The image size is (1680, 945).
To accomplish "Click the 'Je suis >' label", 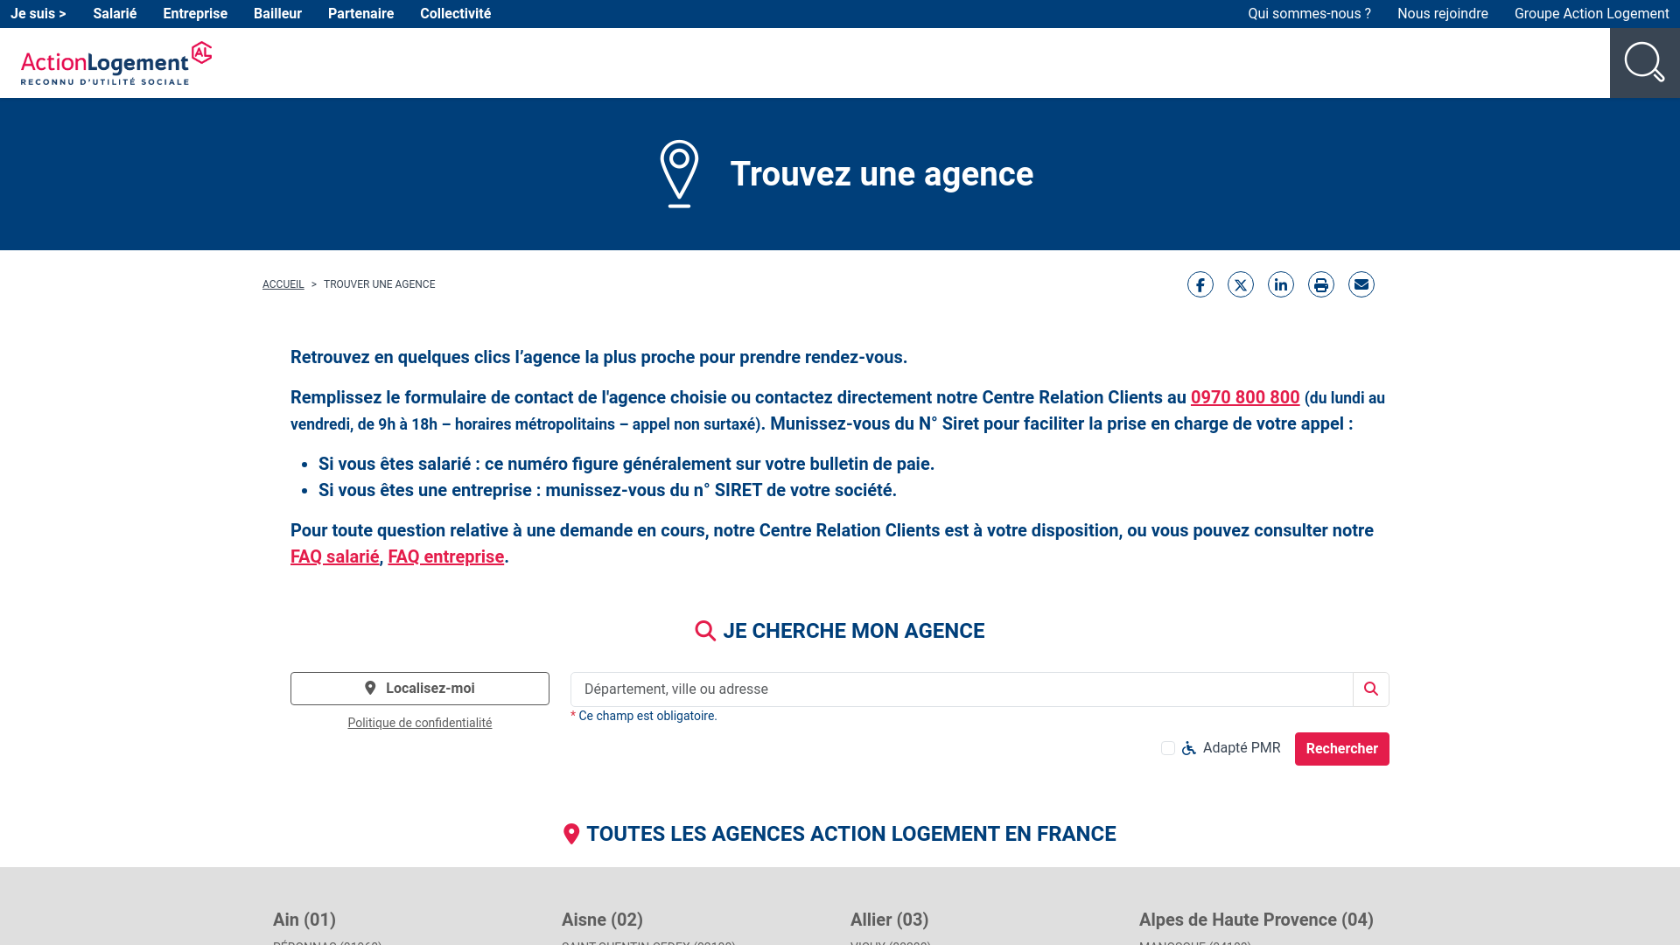I will [x=38, y=14].
